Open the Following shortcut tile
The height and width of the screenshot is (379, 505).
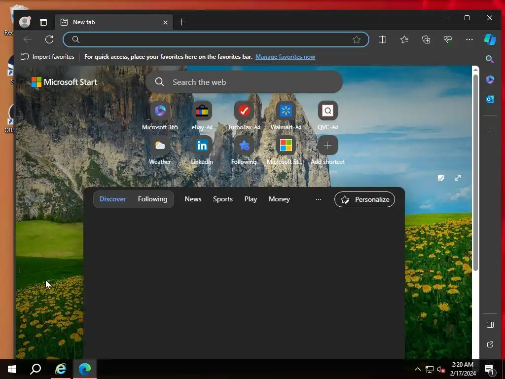[244, 150]
